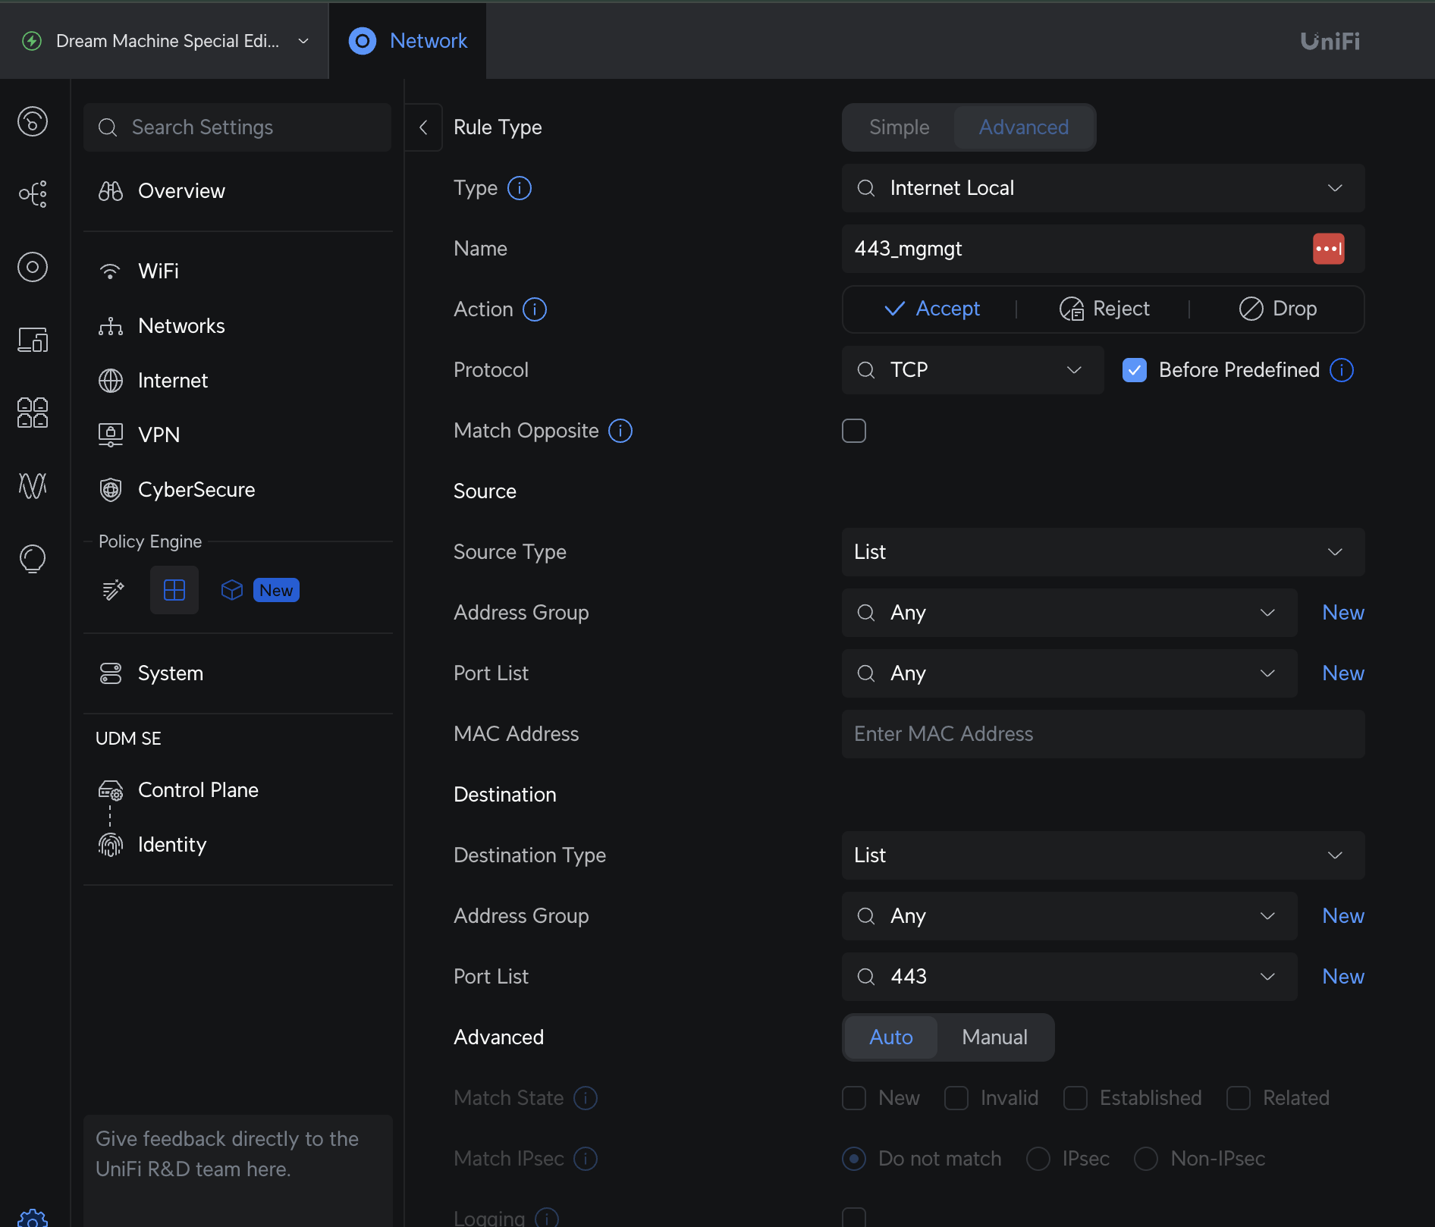Click the red password manager icon in Name field

(x=1328, y=249)
